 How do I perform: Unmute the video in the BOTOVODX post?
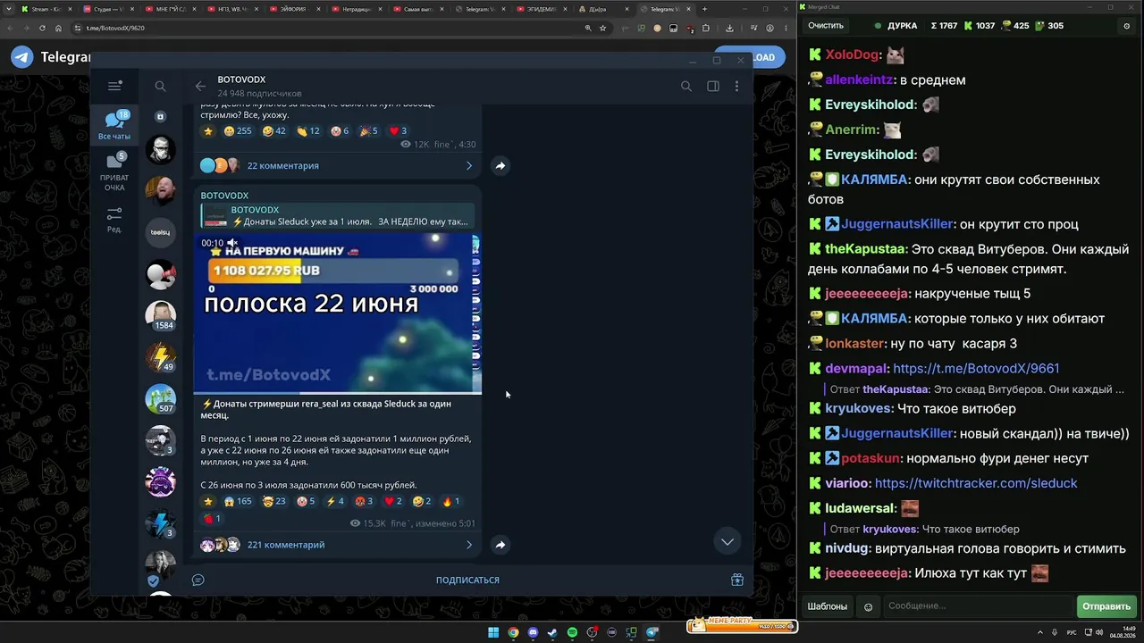click(x=232, y=243)
